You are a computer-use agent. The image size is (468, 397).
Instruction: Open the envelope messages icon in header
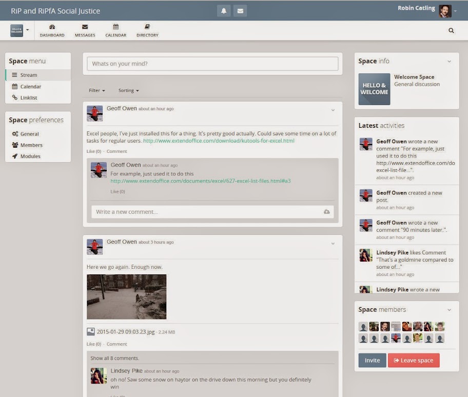[x=240, y=11]
